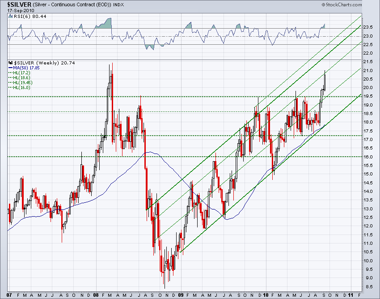
Task: Click the candlestick chart icon beside $SILVER (Weekly)
Action: click(x=11, y=63)
